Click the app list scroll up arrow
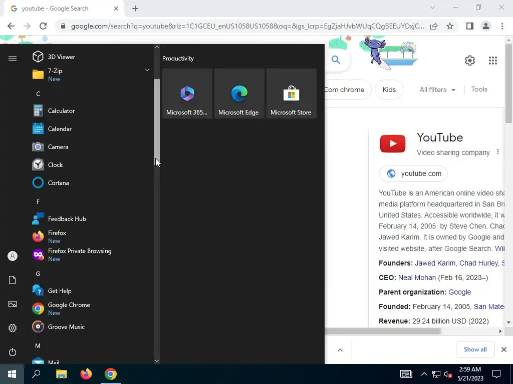The height and width of the screenshot is (384, 513). (x=157, y=47)
